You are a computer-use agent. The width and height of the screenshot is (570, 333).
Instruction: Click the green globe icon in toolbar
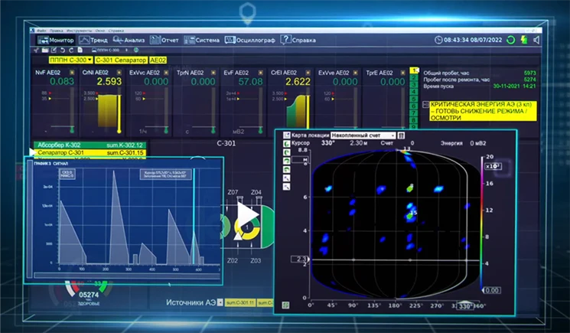click(x=136, y=51)
